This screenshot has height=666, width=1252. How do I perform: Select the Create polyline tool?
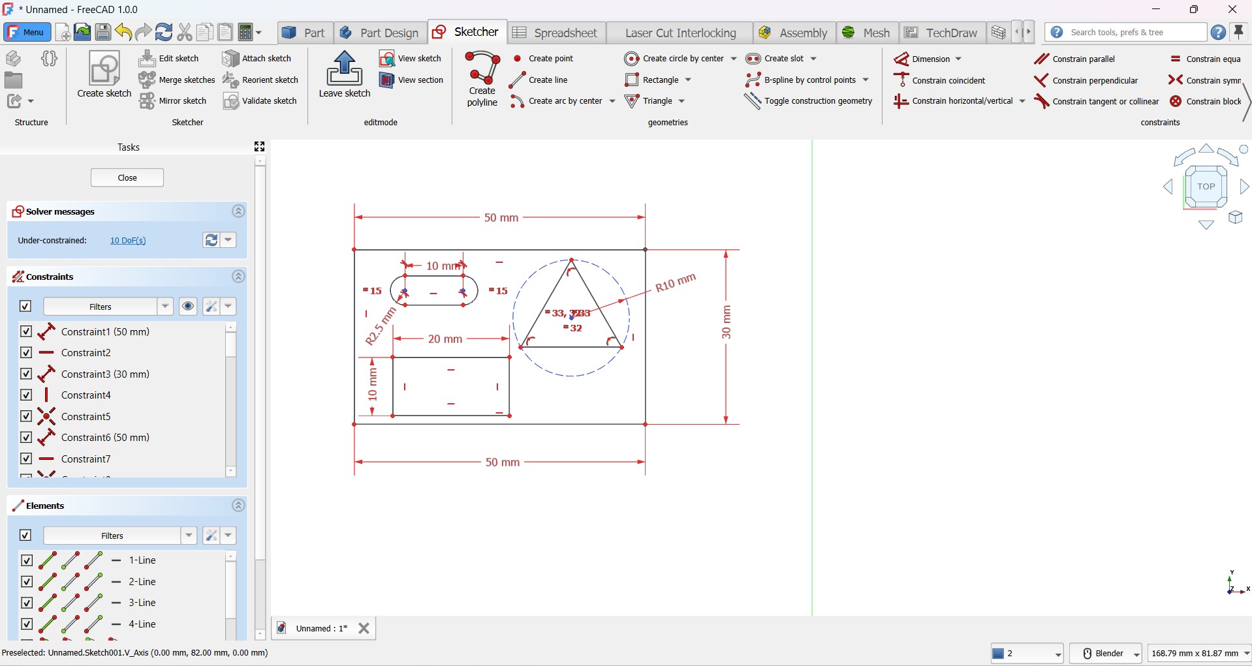pyautogui.click(x=482, y=78)
